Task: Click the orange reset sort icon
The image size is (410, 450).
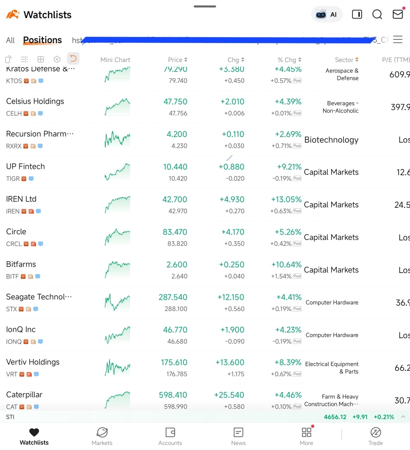Action: pyautogui.click(x=73, y=59)
